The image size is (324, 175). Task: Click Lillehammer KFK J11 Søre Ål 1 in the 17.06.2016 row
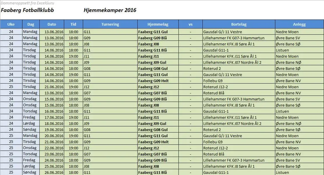[x=230, y=117]
